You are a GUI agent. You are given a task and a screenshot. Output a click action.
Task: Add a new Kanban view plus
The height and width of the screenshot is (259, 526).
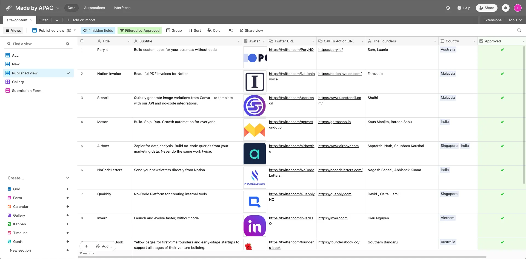[67, 224]
